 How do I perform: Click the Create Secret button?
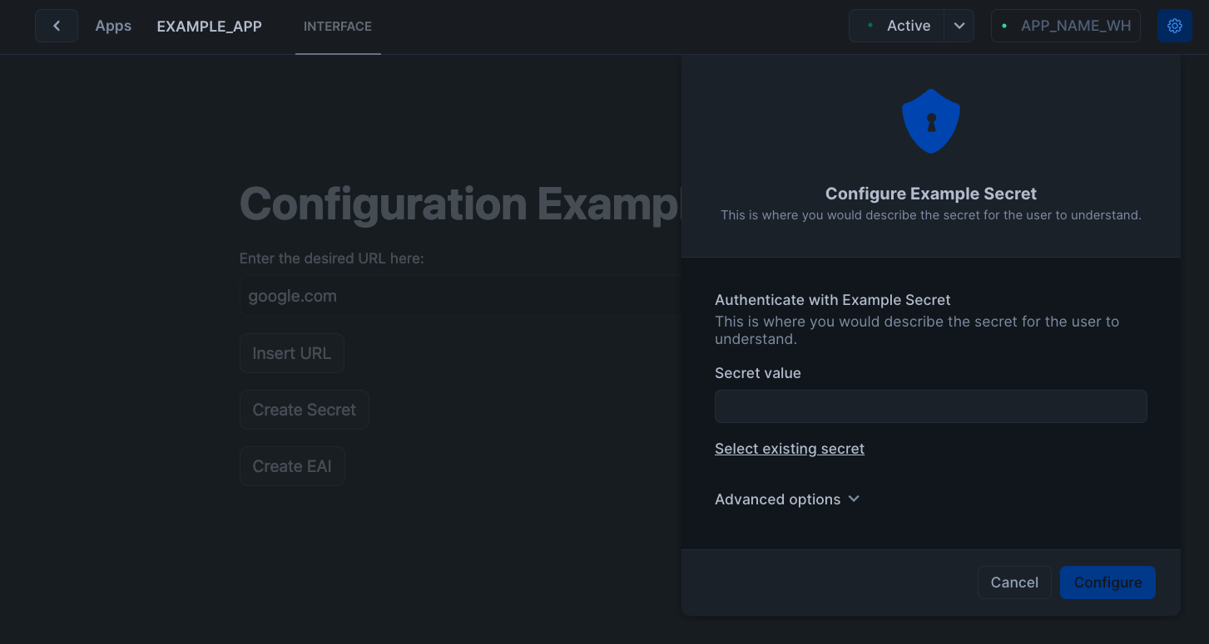pyautogui.click(x=304, y=409)
